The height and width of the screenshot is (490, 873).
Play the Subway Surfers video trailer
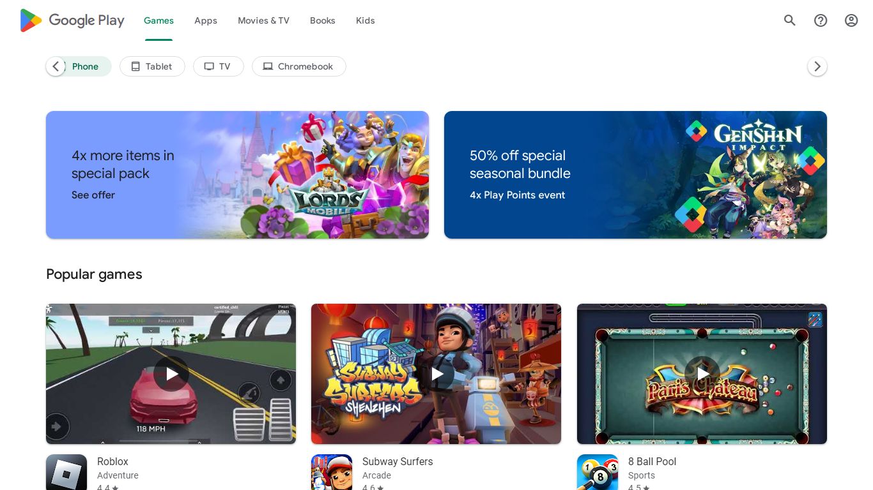(x=436, y=374)
